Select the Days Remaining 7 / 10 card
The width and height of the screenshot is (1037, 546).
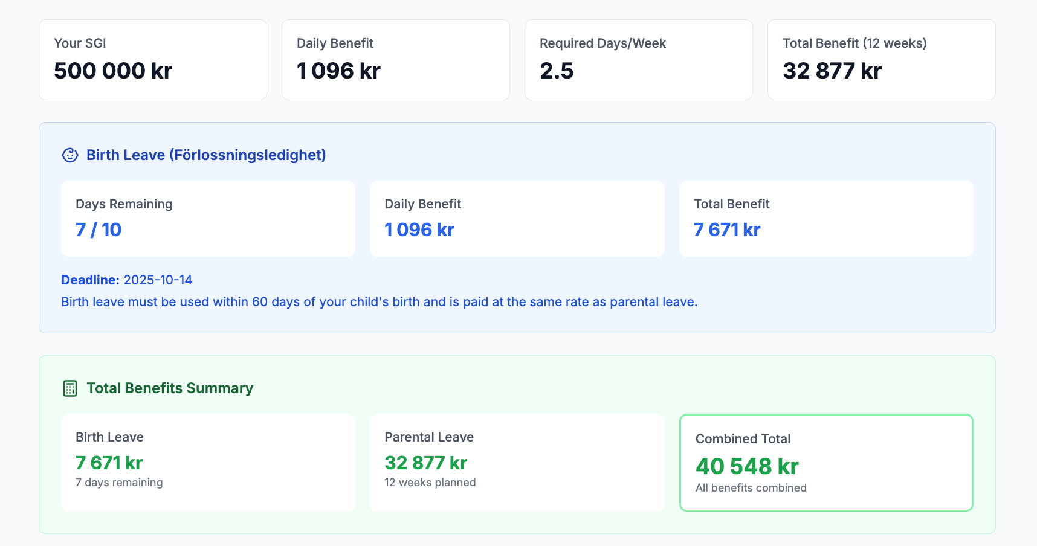(x=208, y=219)
